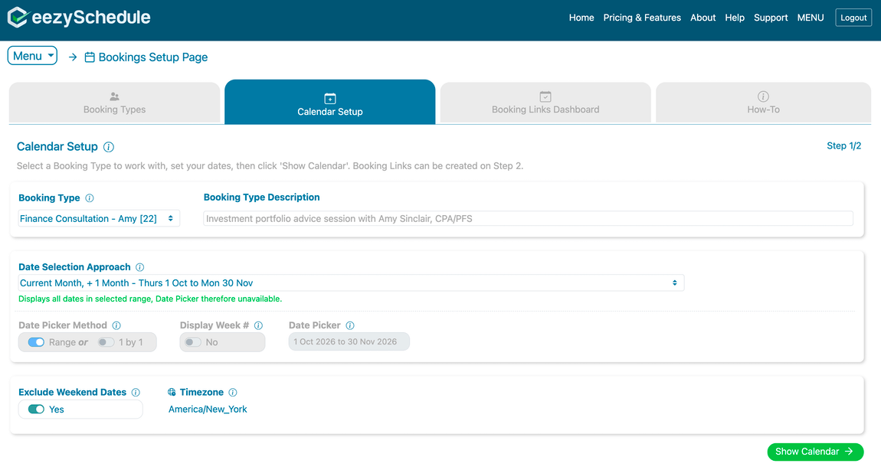Viewport: 881px width, 470px height.
Task: Toggle the Range date picker method switch
Action: point(36,342)
